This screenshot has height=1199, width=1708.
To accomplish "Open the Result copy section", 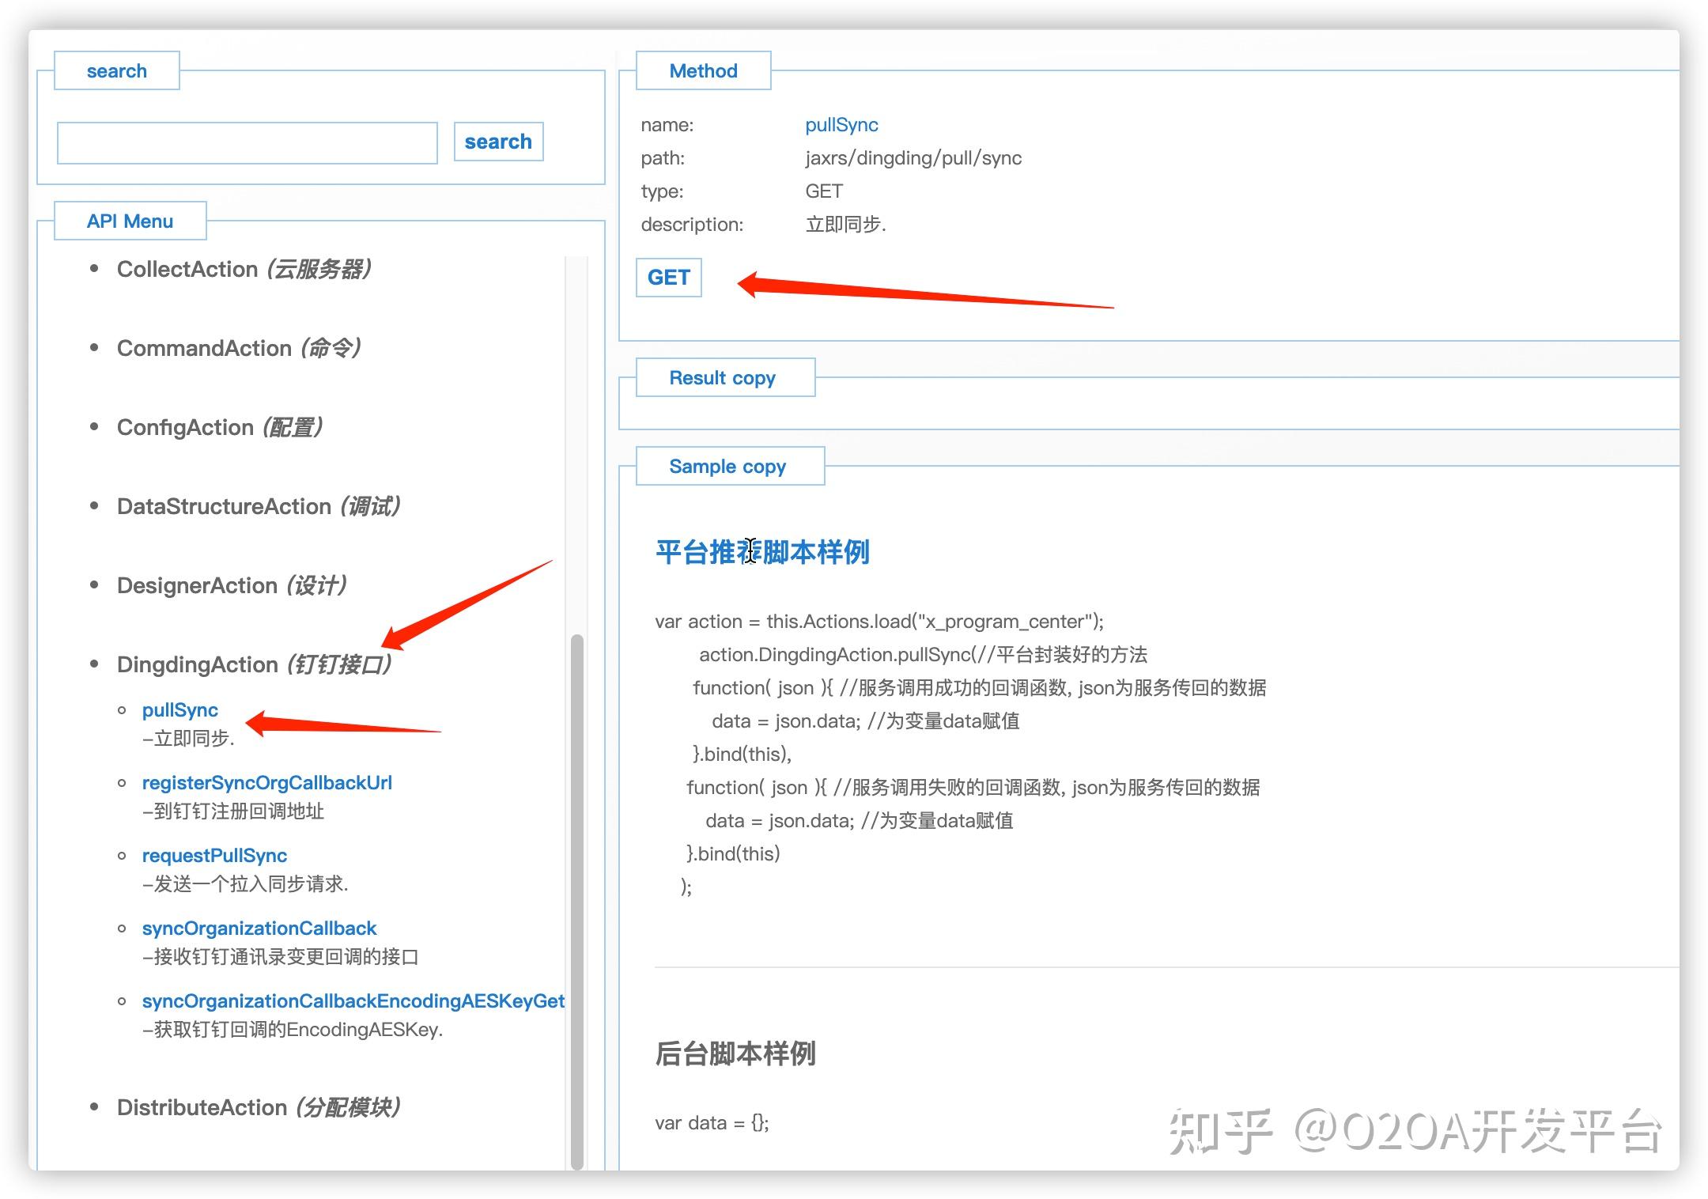I will click(722, 377).
